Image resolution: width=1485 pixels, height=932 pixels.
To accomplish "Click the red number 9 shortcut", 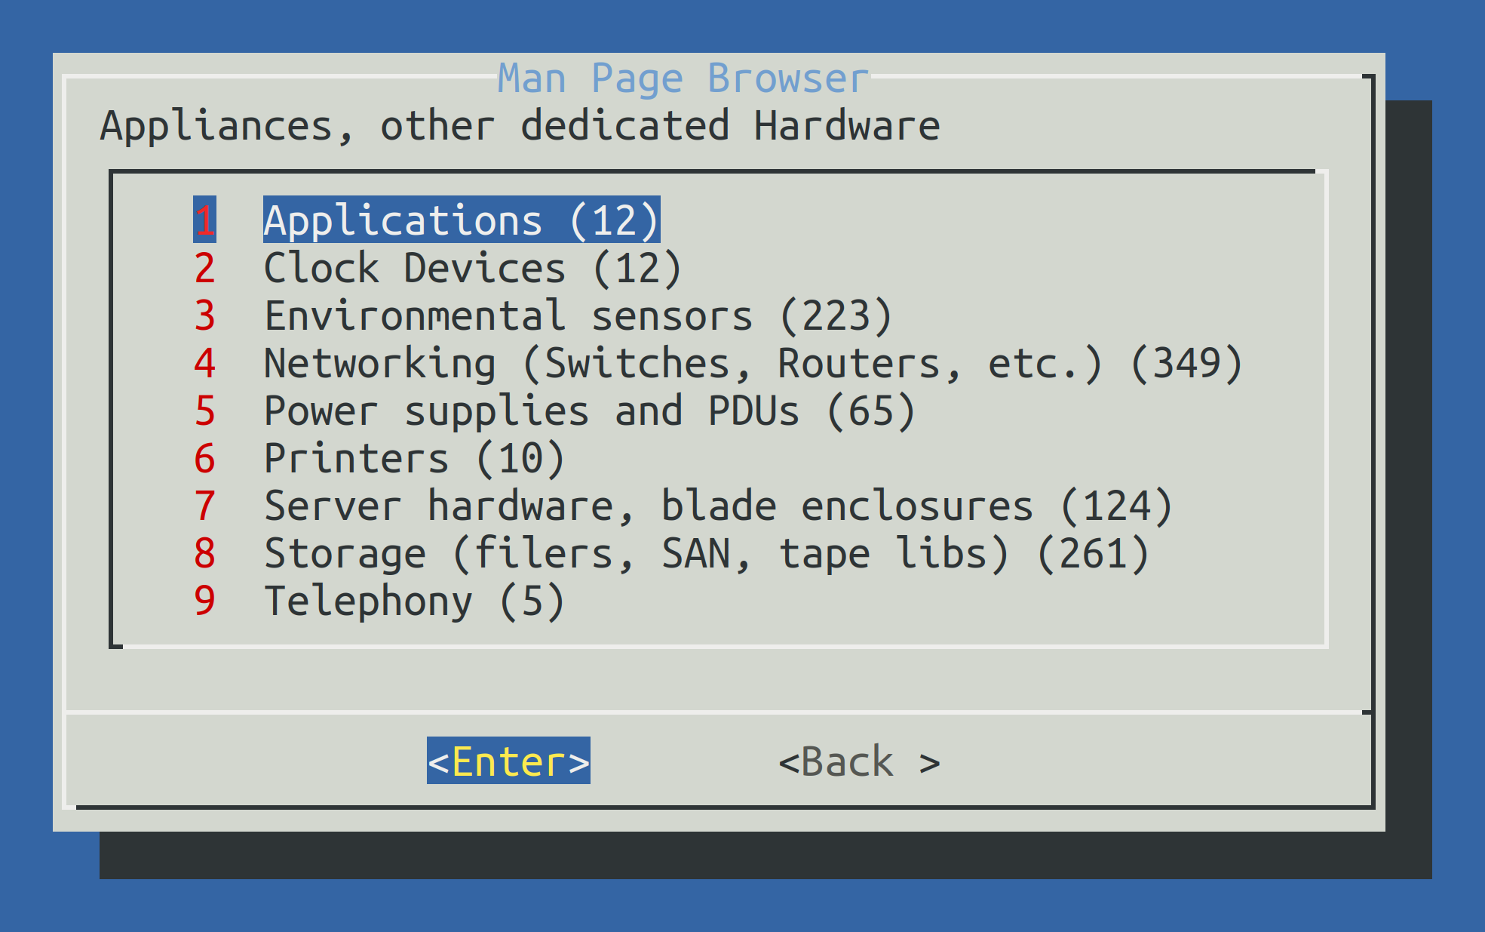I will 203,600.
